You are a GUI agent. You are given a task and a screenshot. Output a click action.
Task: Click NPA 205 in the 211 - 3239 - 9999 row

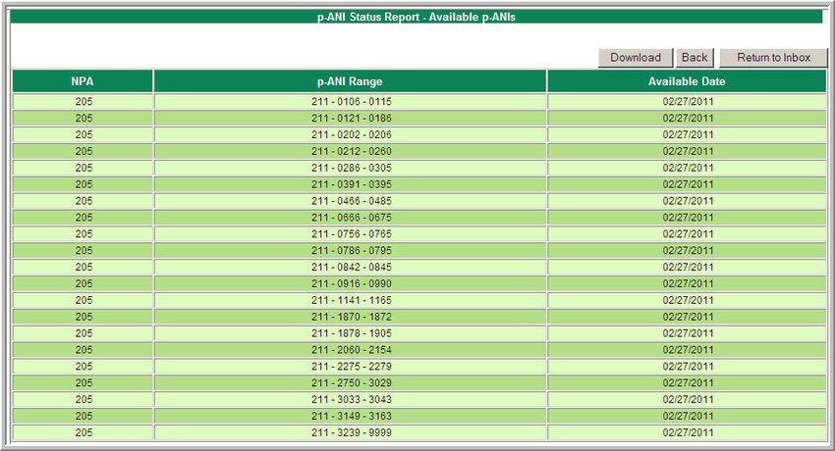(x=83, y=432)
